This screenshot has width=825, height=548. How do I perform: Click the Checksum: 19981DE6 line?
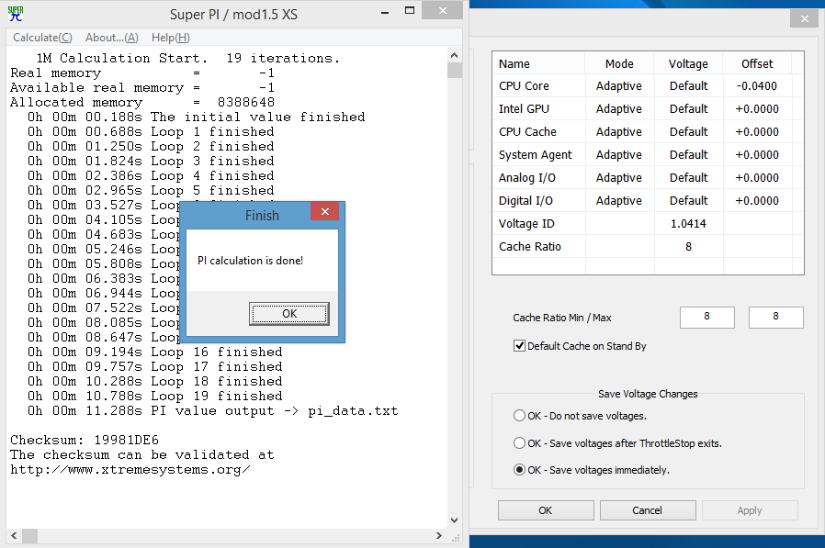(85, 440)
